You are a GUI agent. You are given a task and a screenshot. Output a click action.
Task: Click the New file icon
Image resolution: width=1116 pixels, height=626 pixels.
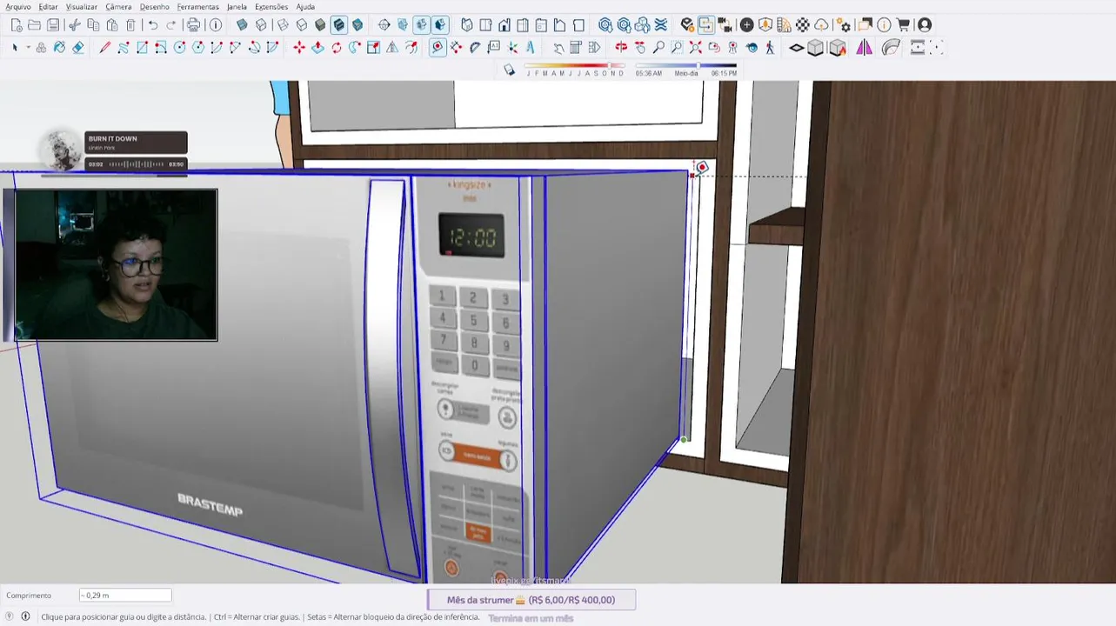[x=16, y=25]
